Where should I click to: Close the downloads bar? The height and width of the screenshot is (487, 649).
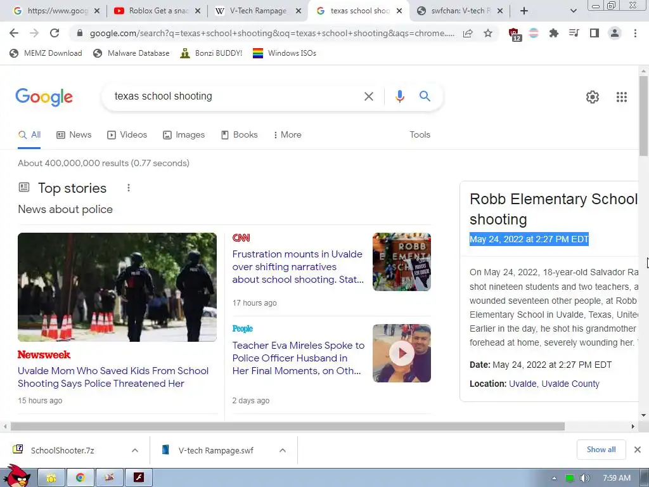coord(638,450)
